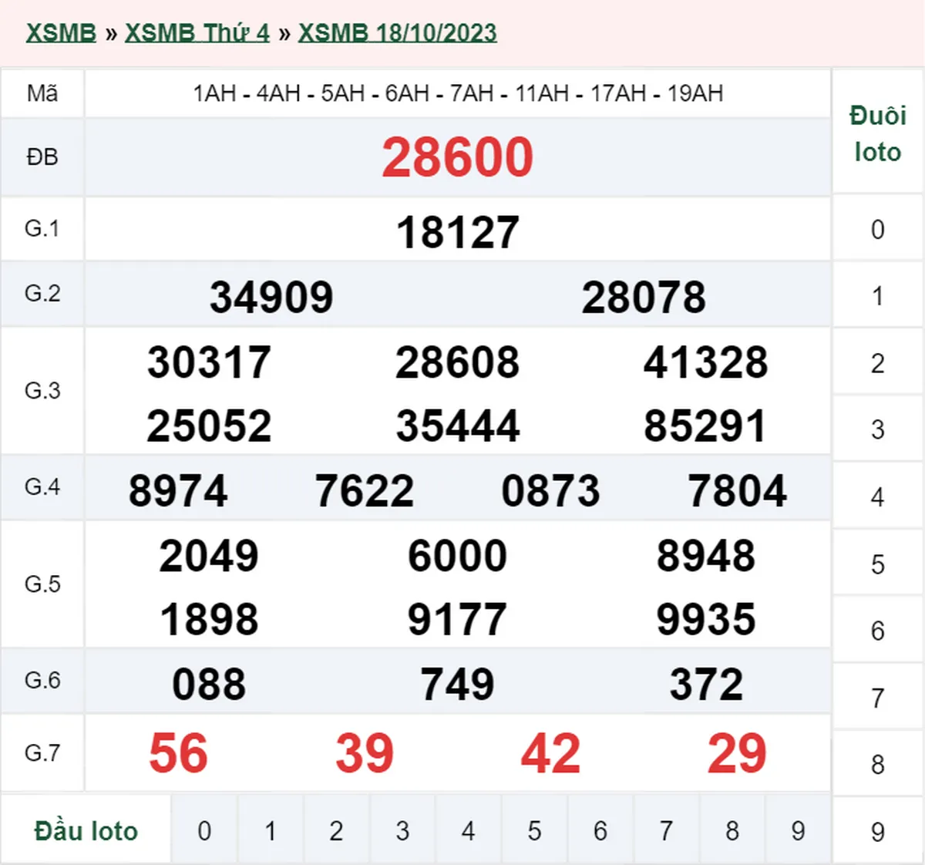Click number 34909 in prize G.2
This screenshot has height=865, width=925.
click(270, 295)
